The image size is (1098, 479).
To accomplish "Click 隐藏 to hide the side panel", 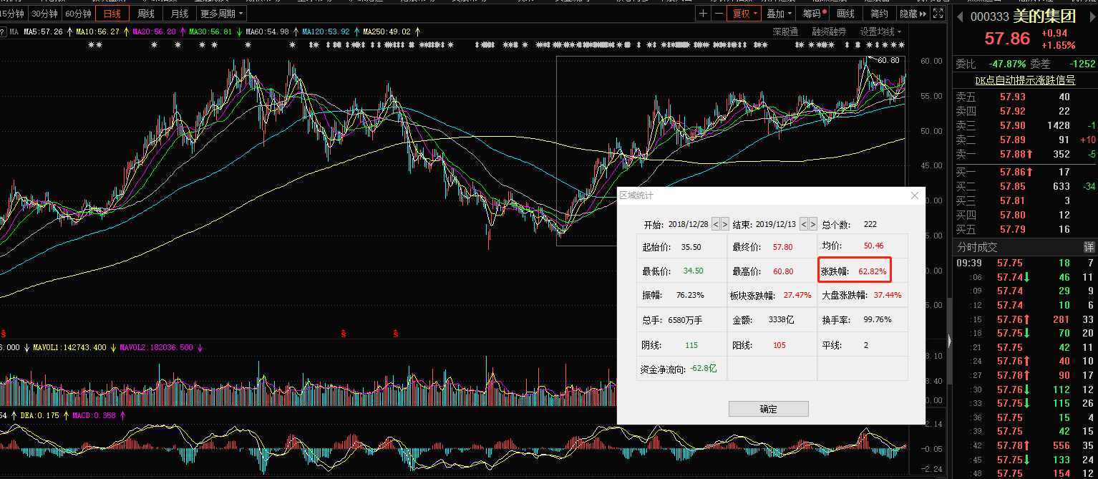I will 913,14.
